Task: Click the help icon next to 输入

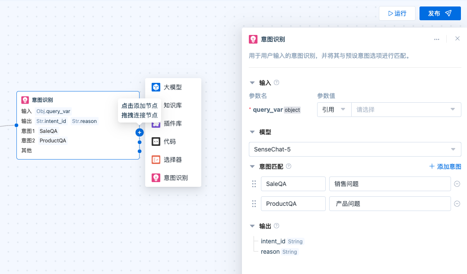Action: coord(276,83)
